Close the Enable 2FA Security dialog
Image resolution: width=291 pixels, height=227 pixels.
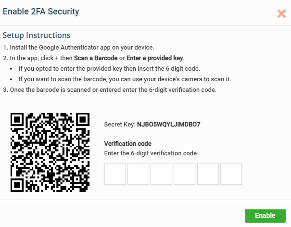(x=281, y=14)
